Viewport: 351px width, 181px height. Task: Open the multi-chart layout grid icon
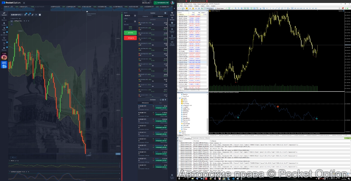(x=39, y=15)
